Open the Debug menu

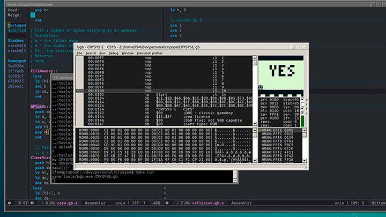click(114, 53)
